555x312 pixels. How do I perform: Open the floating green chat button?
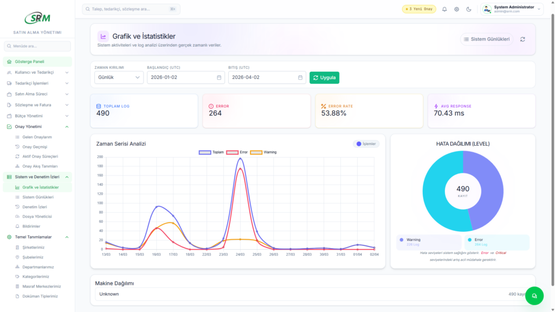click(x=534, y=295)
